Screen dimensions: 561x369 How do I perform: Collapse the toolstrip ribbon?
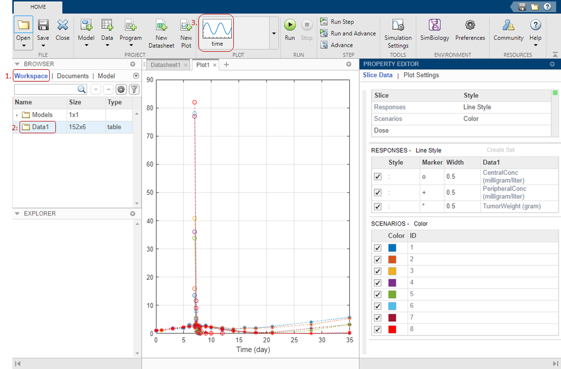555,54
